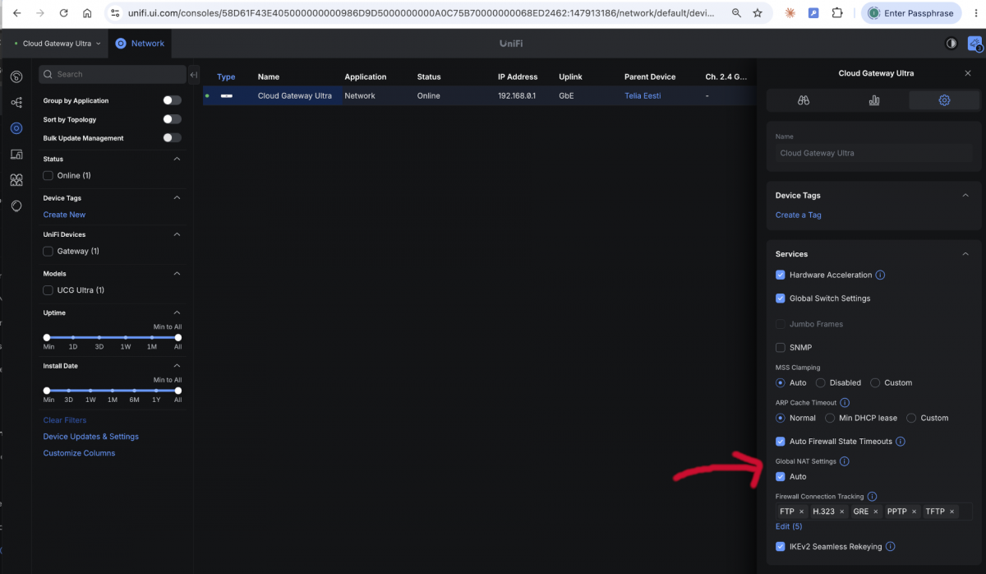Collapse the Models filter section
The width and height of the screenshot is (986, 574).
(x=177, y=273)
